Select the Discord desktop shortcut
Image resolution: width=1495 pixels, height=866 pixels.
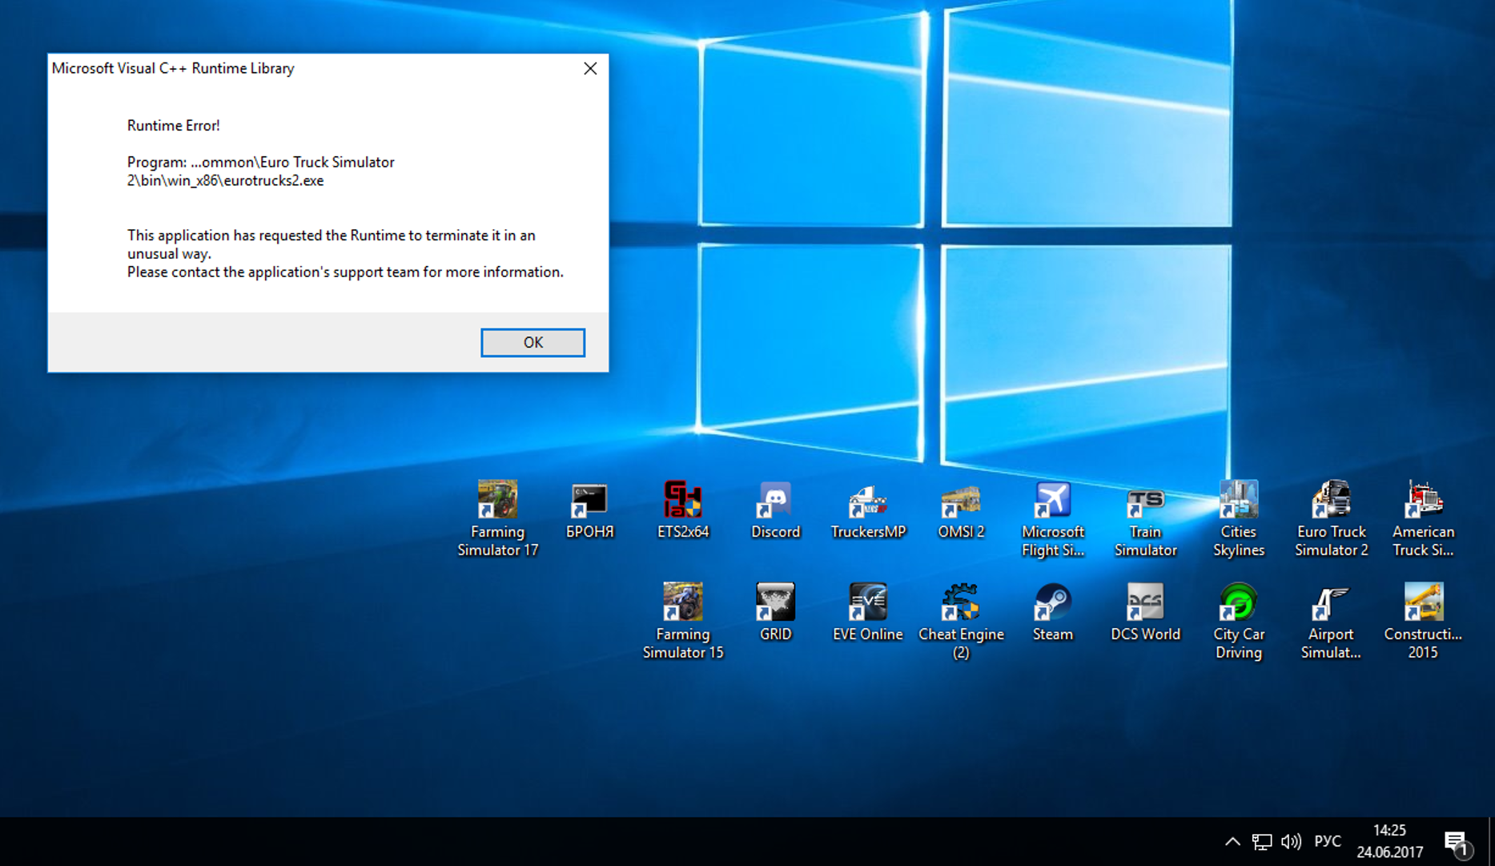click(x=775, y=510)
